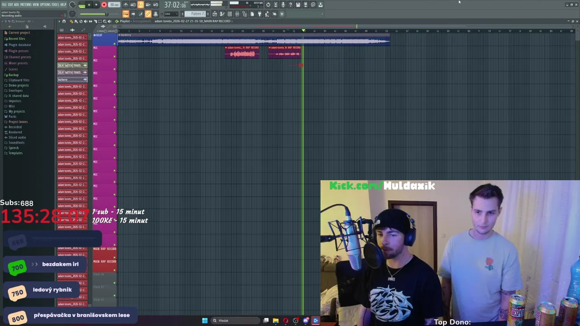Open the Channel rack icon

[x=230, y=14]
